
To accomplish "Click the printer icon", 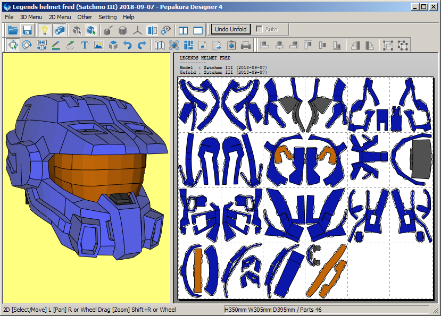I will [x=246, y=46].
